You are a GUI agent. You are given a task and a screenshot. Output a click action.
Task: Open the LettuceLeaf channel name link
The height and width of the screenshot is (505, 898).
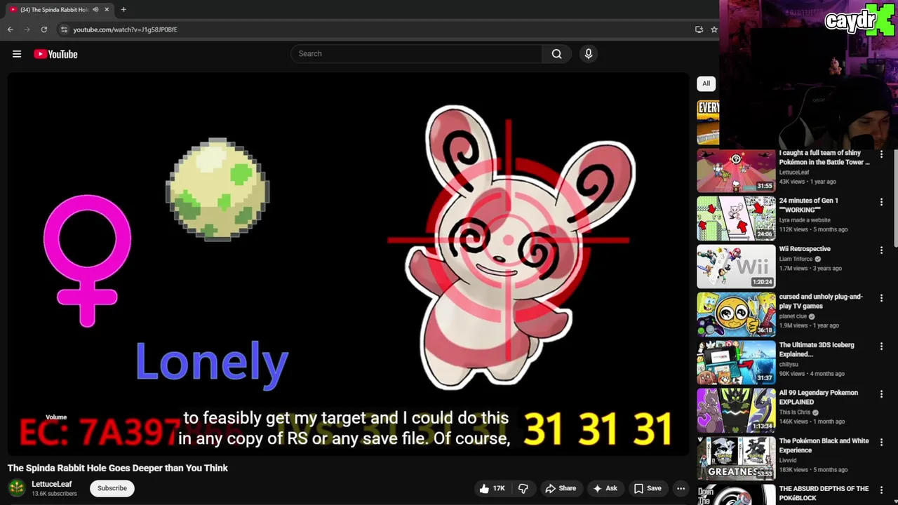click(52, 484)
